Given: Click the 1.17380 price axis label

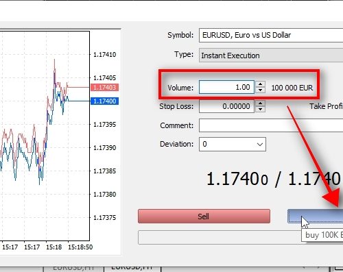Looking at the screenshot, I should pos(105,195).
